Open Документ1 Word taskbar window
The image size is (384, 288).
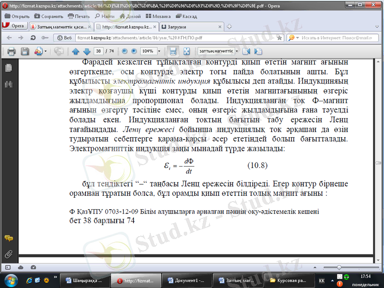(186, 281)
